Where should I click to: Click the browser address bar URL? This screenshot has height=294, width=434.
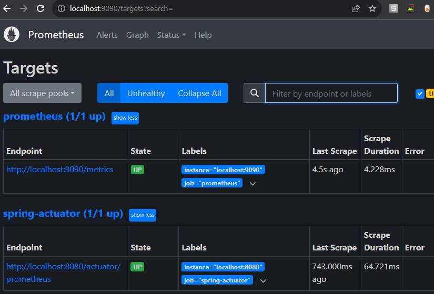pos(121,8)
